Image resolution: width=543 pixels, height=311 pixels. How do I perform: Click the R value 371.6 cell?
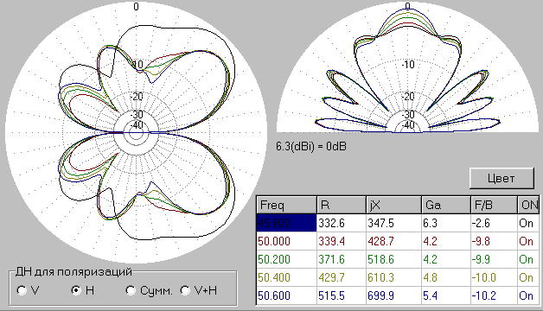pos(342,259)
